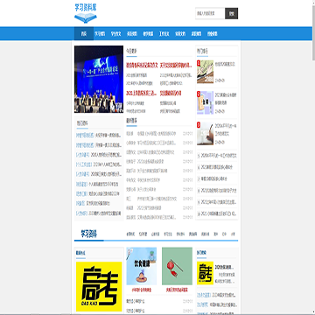Click the 学习资料 section heading
Screen dimensions: 315x315
point(89,234)
